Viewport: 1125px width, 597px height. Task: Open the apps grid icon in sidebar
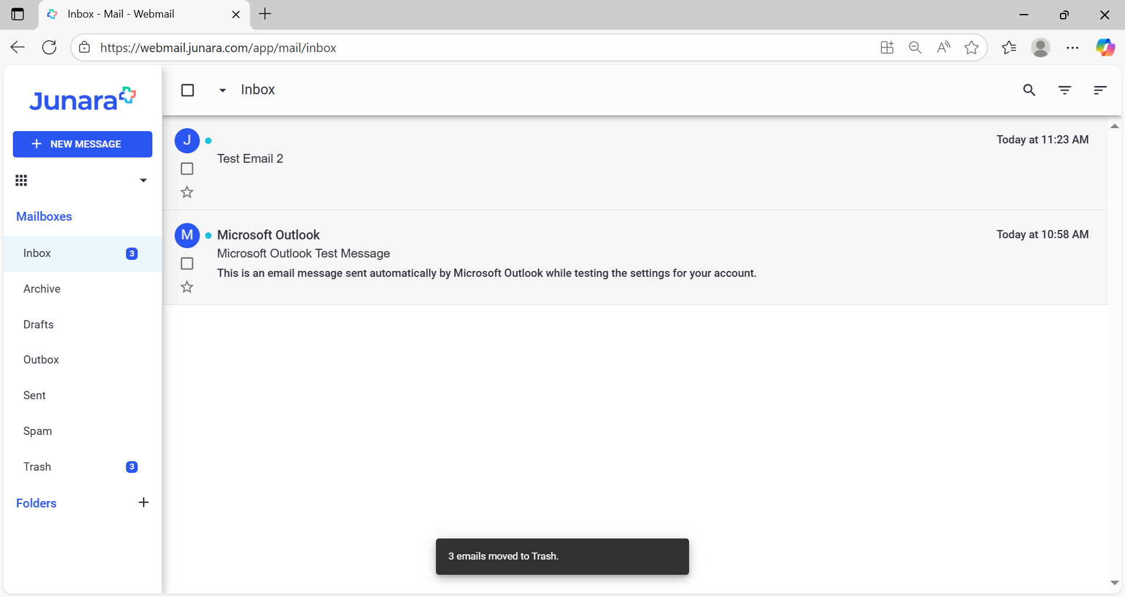click(22, 180)
